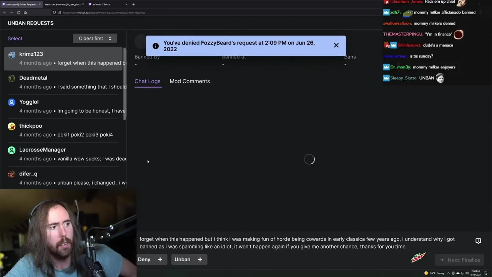Click Yogglol's avatar icon

tap(12, 102)
